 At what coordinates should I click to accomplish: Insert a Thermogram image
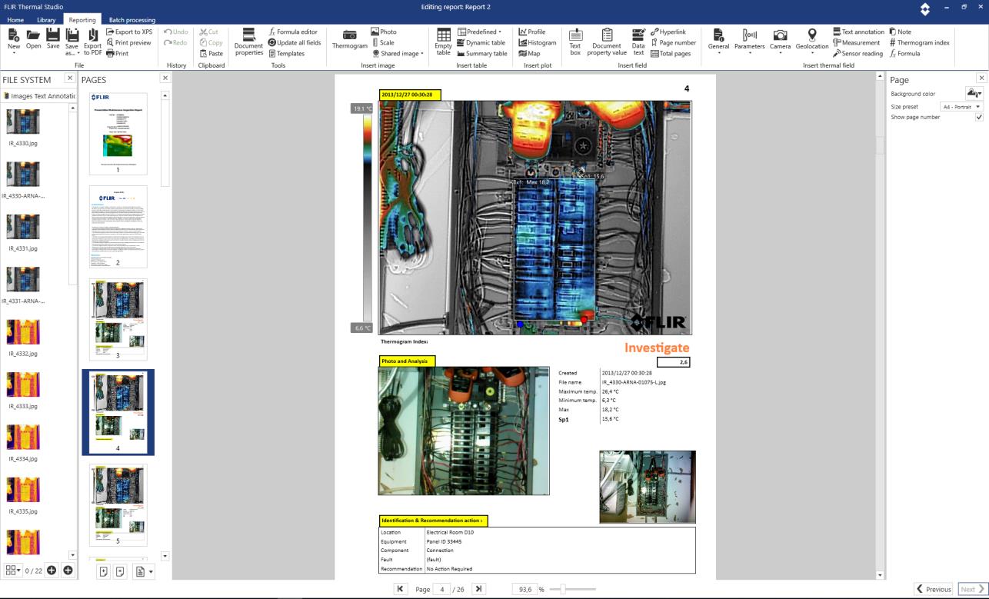350,40
